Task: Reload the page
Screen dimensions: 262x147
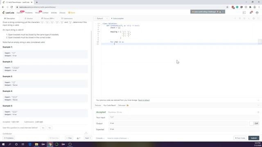Action: (x=12, y=7)
